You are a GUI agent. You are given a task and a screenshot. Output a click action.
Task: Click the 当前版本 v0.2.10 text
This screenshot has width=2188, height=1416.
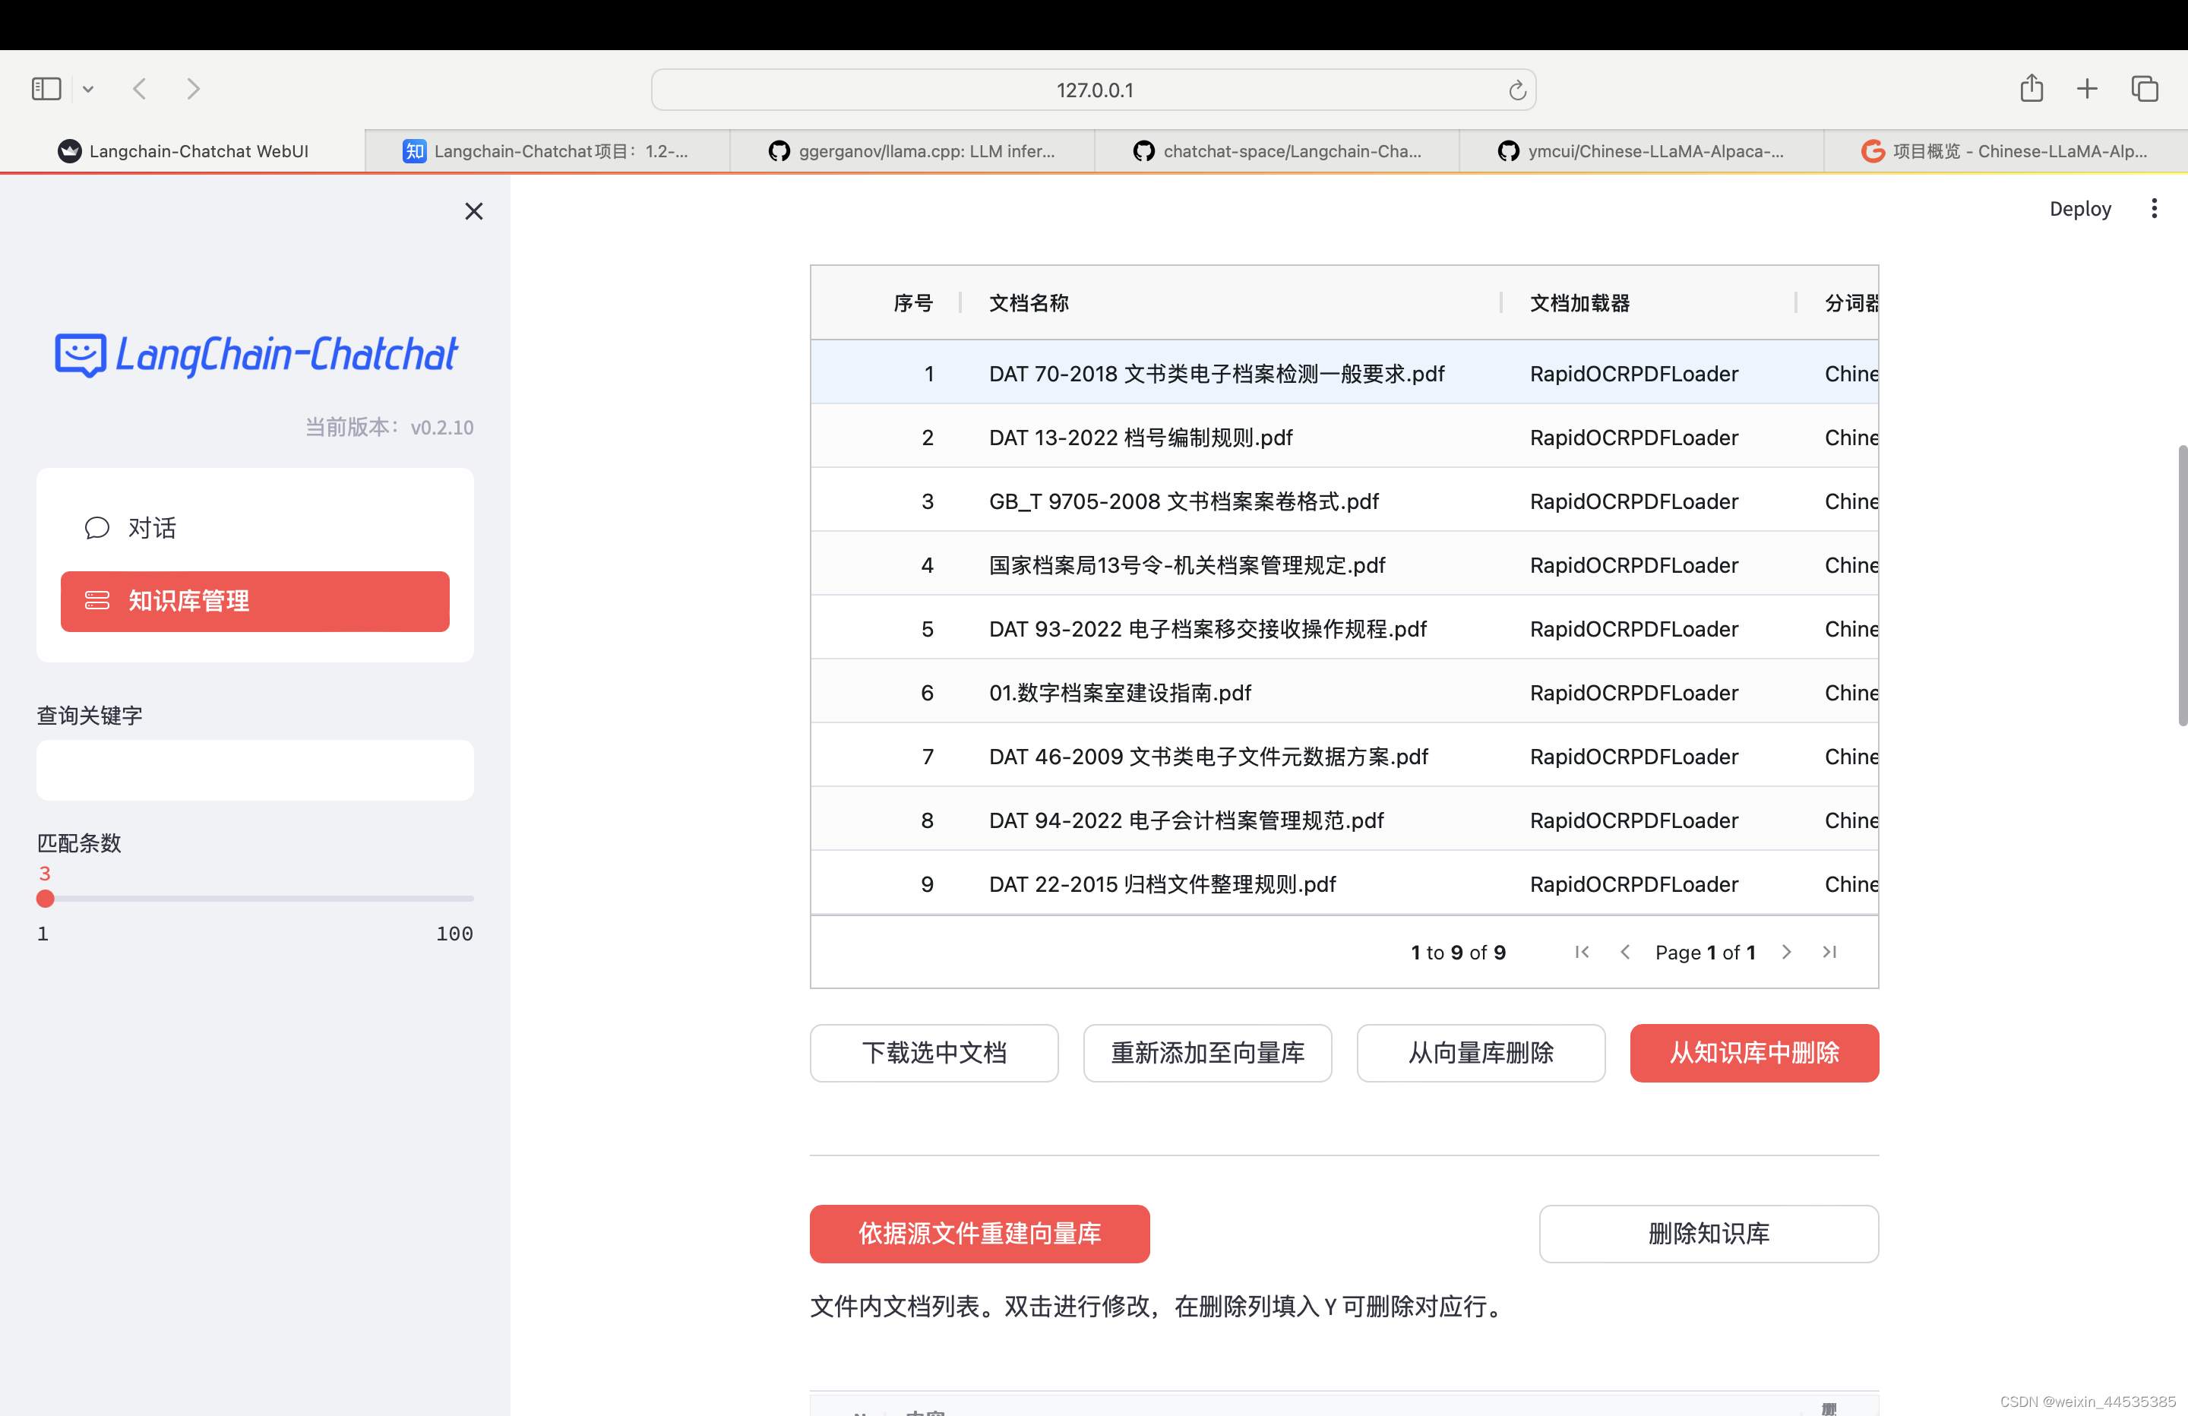click(389, 428)
